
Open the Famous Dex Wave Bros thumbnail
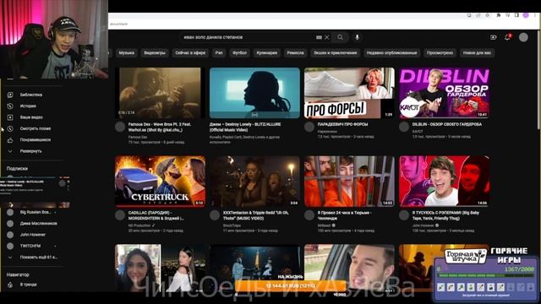pos(160,93)
